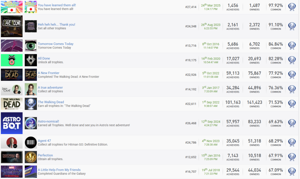The image size is (300, 179).
Task: Click the Magus game cover thumbnail
Action: (12, 157)
